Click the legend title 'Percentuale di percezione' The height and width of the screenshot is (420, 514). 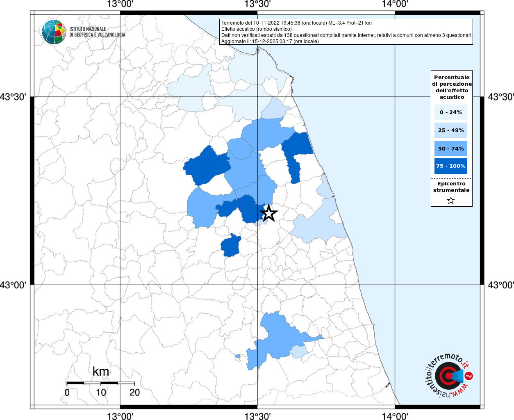[x=452, y=87]
